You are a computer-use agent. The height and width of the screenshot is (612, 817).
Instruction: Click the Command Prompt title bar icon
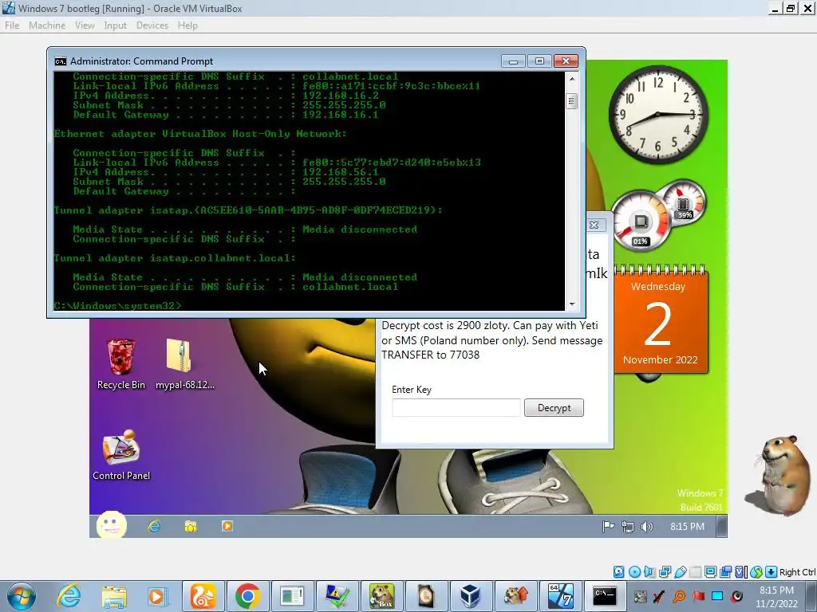tap(61, 61)
